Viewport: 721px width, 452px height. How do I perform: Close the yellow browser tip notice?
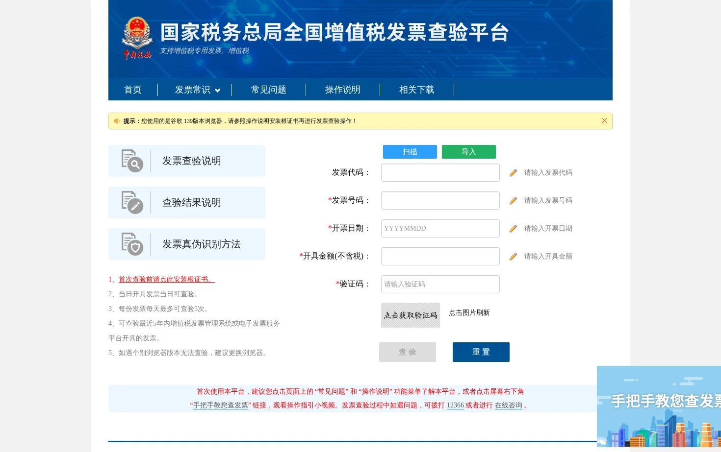tap(604, 120)
